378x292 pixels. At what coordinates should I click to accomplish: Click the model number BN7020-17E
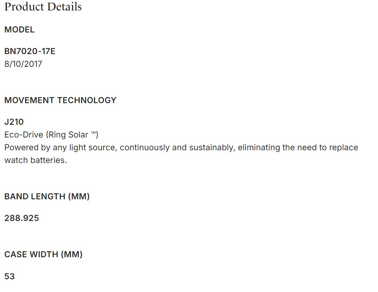[30, 51]
